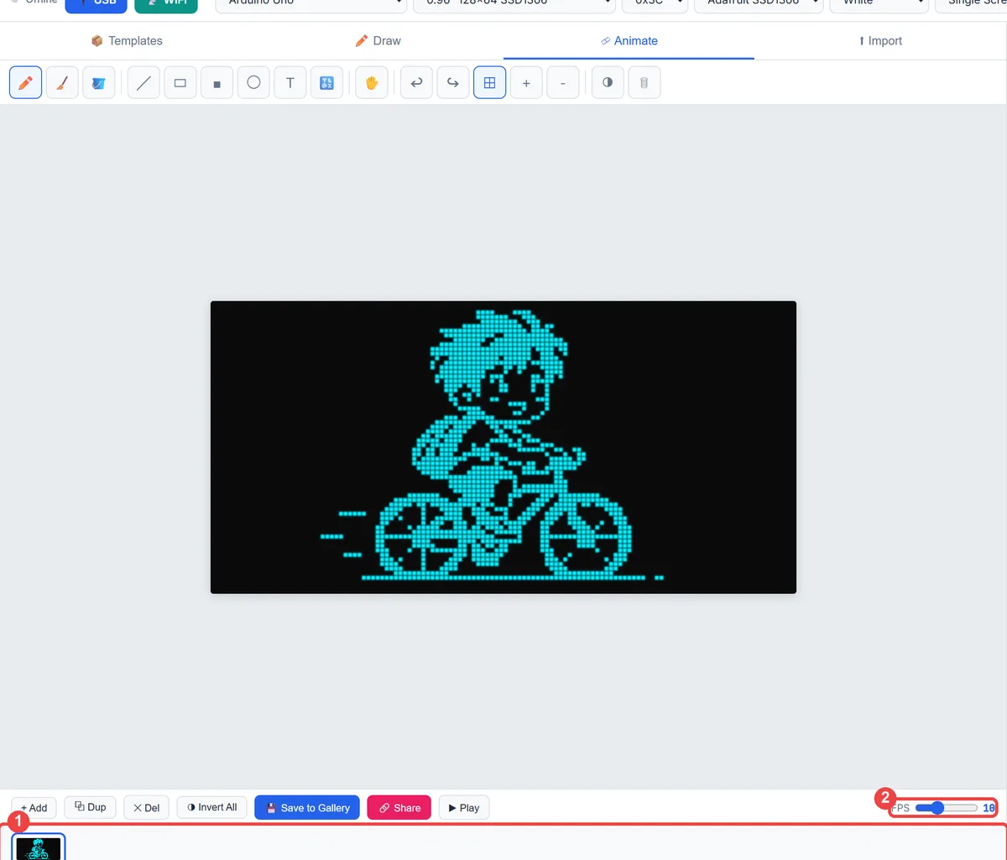Switch to the Draw tab

[378, 40]
